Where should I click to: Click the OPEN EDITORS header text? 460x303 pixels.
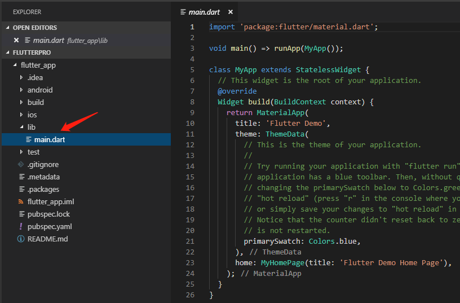pyautogui.click(x=35, y=28)
